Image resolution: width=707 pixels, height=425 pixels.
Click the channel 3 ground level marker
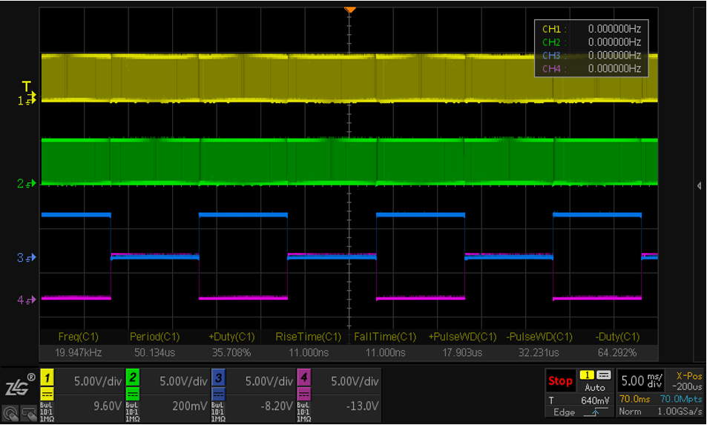point(27,258)
